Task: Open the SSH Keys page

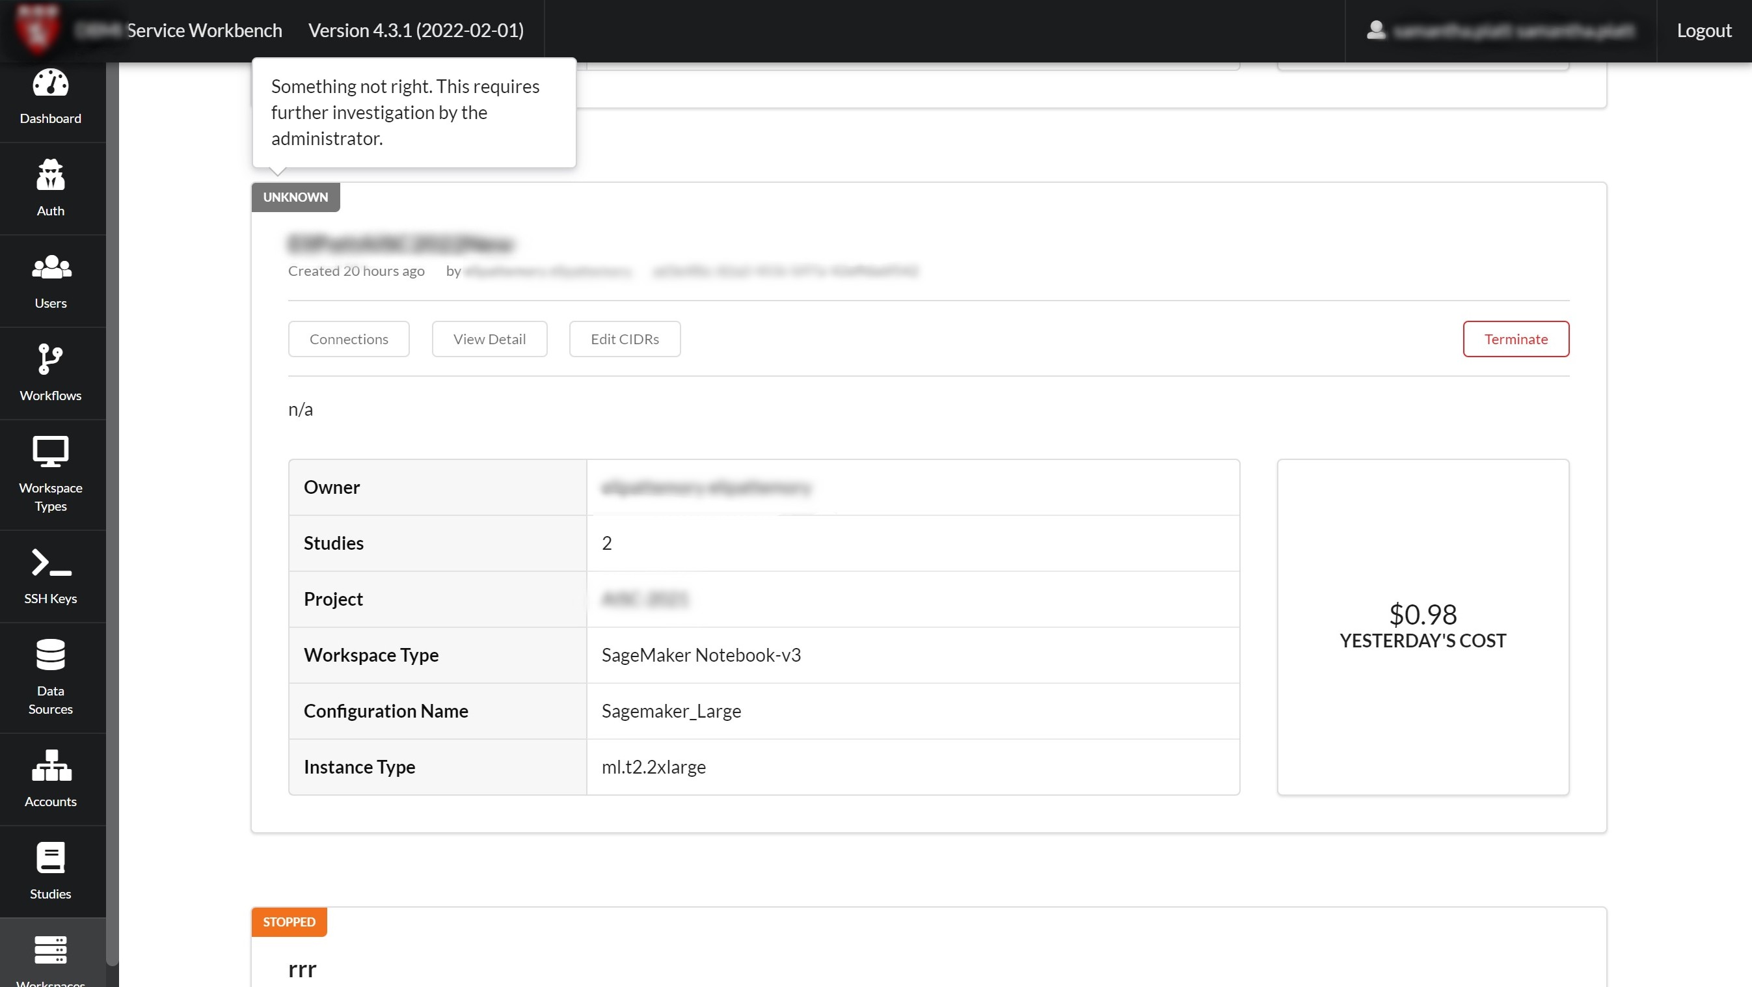Action: [50, 575]
